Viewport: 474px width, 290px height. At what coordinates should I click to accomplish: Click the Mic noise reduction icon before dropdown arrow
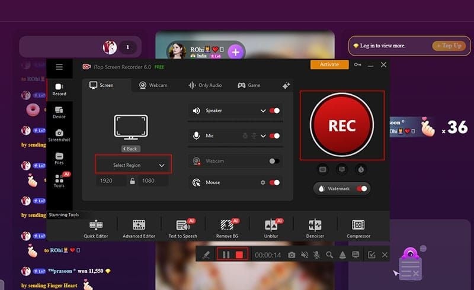point(254,136)
